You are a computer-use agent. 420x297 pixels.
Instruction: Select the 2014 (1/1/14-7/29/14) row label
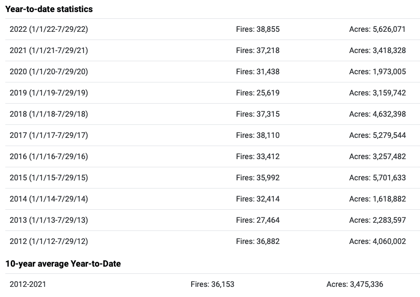pos(49,199)
